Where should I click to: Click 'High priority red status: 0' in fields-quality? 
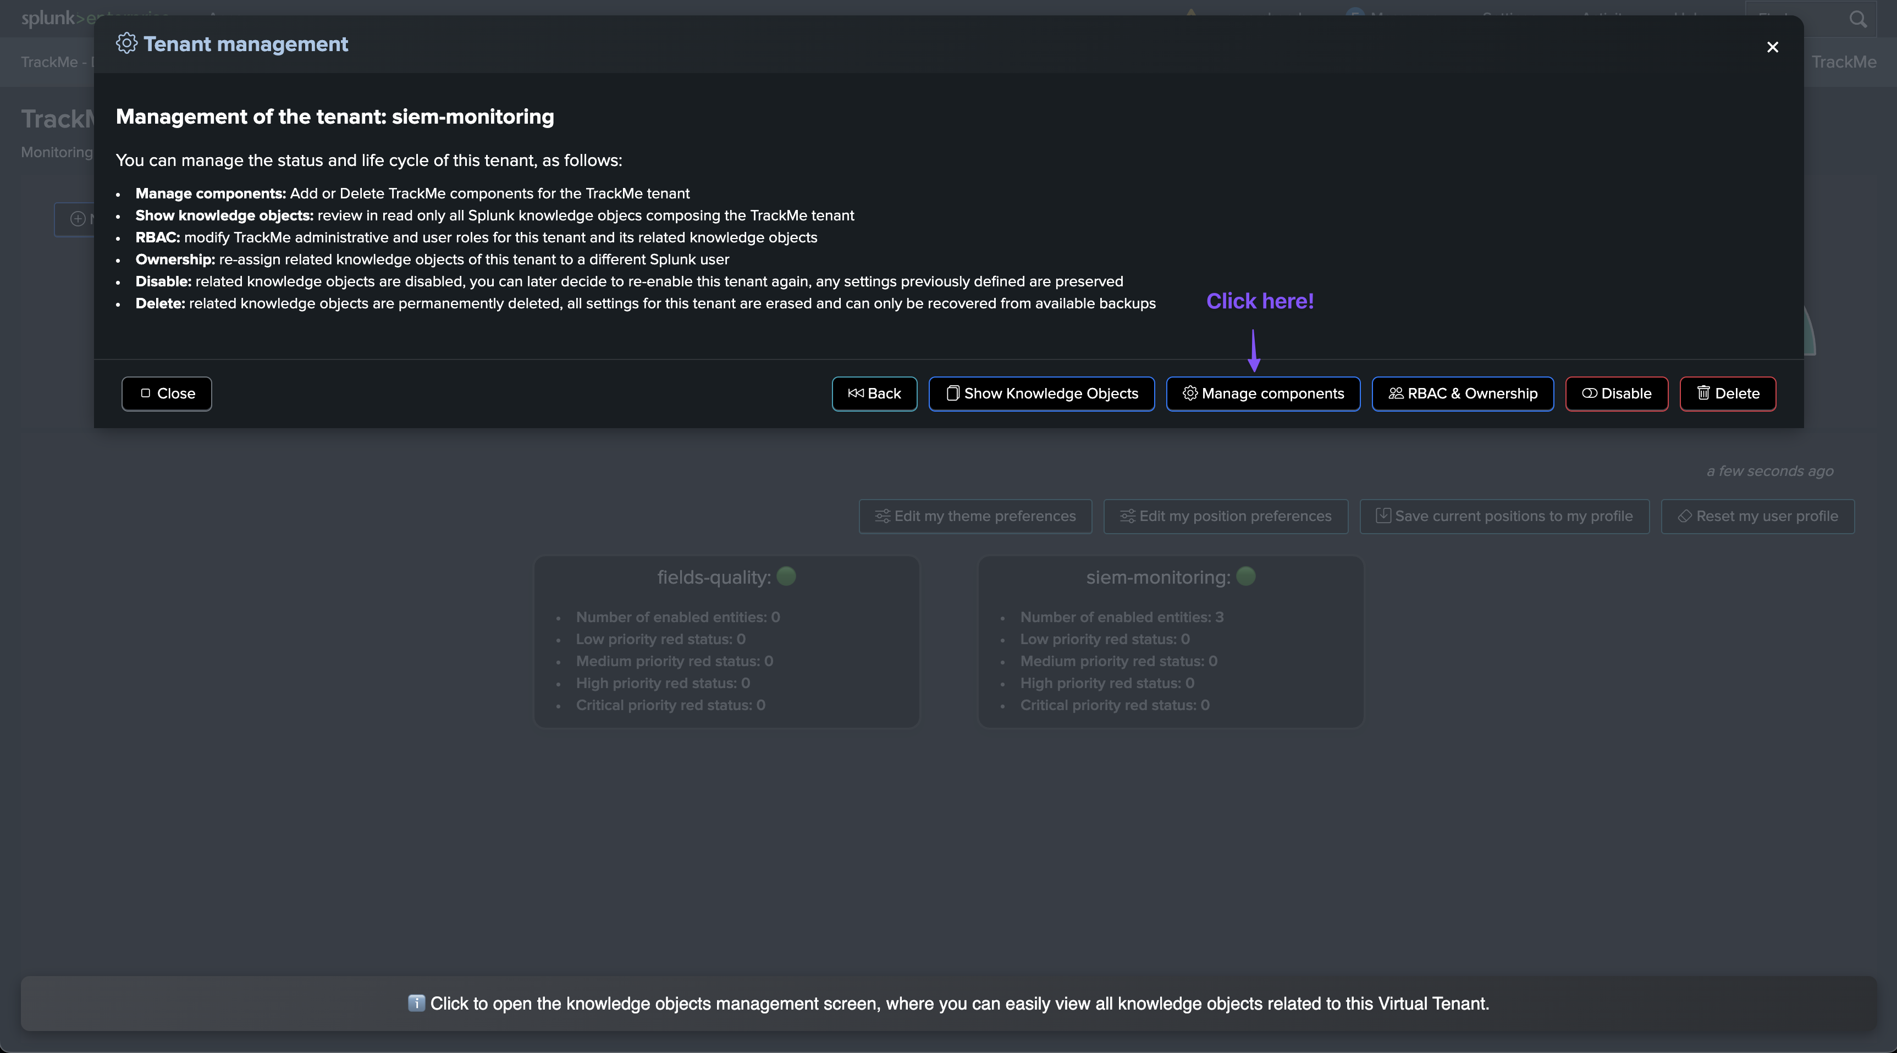pos(663,683)
